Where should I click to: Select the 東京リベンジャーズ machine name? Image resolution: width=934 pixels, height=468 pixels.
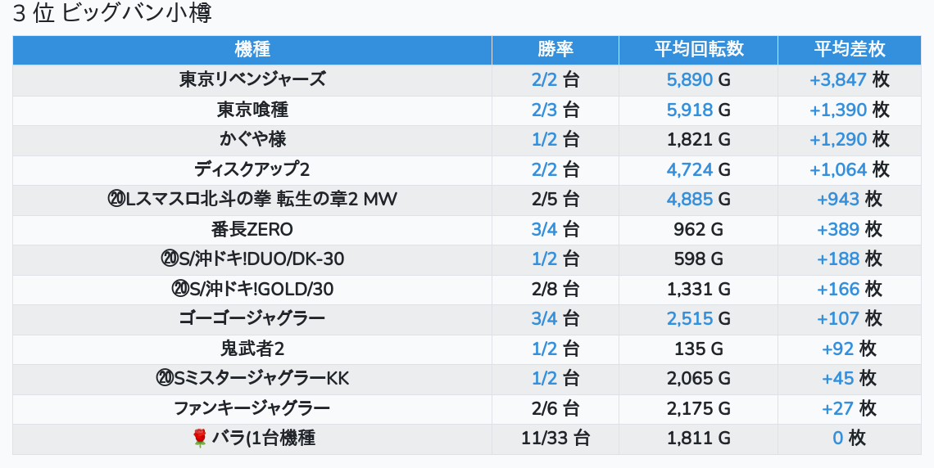pyautogui.click(x=252, y=79)
